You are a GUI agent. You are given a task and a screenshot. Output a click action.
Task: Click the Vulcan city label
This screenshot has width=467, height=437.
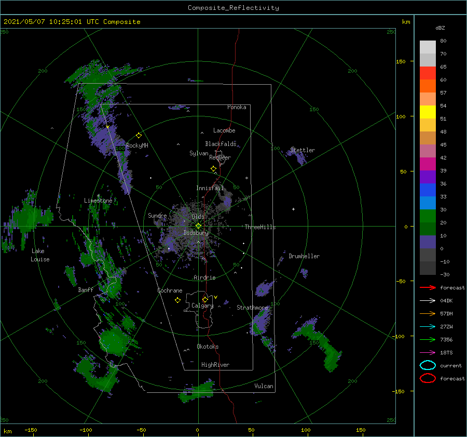click(x=264, y=386)
